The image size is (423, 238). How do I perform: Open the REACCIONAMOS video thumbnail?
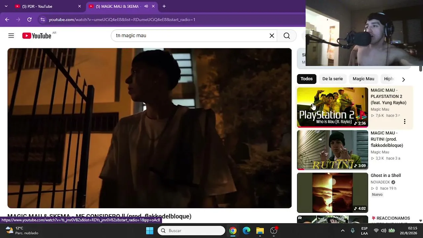click(x=332, y=219)
